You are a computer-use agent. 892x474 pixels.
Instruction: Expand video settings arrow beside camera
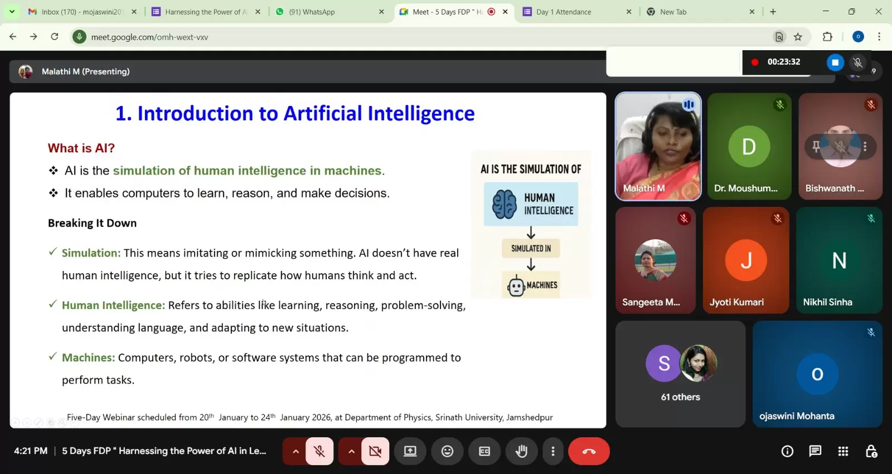coord(351,451)
